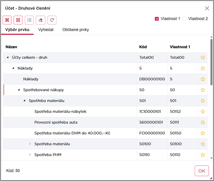
Task: Click the refresh reload icon
Action: (52, 20)
